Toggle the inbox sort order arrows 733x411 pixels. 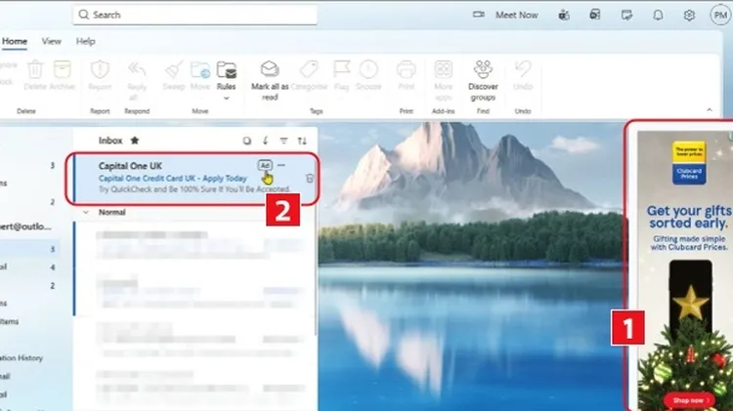[302, 141]
